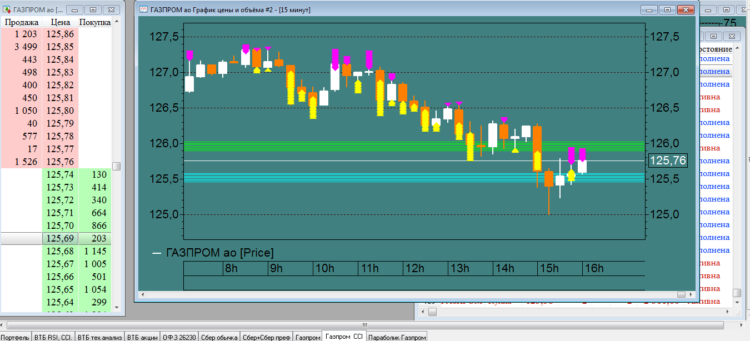The image size is (750, 341).
Task: Maximize the orders table window behind the chart
Action: coord(714,36)
